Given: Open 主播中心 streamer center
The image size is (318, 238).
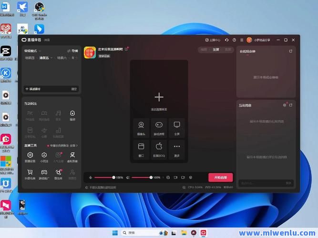Looking at the screenshot, I should coord(213,40).
